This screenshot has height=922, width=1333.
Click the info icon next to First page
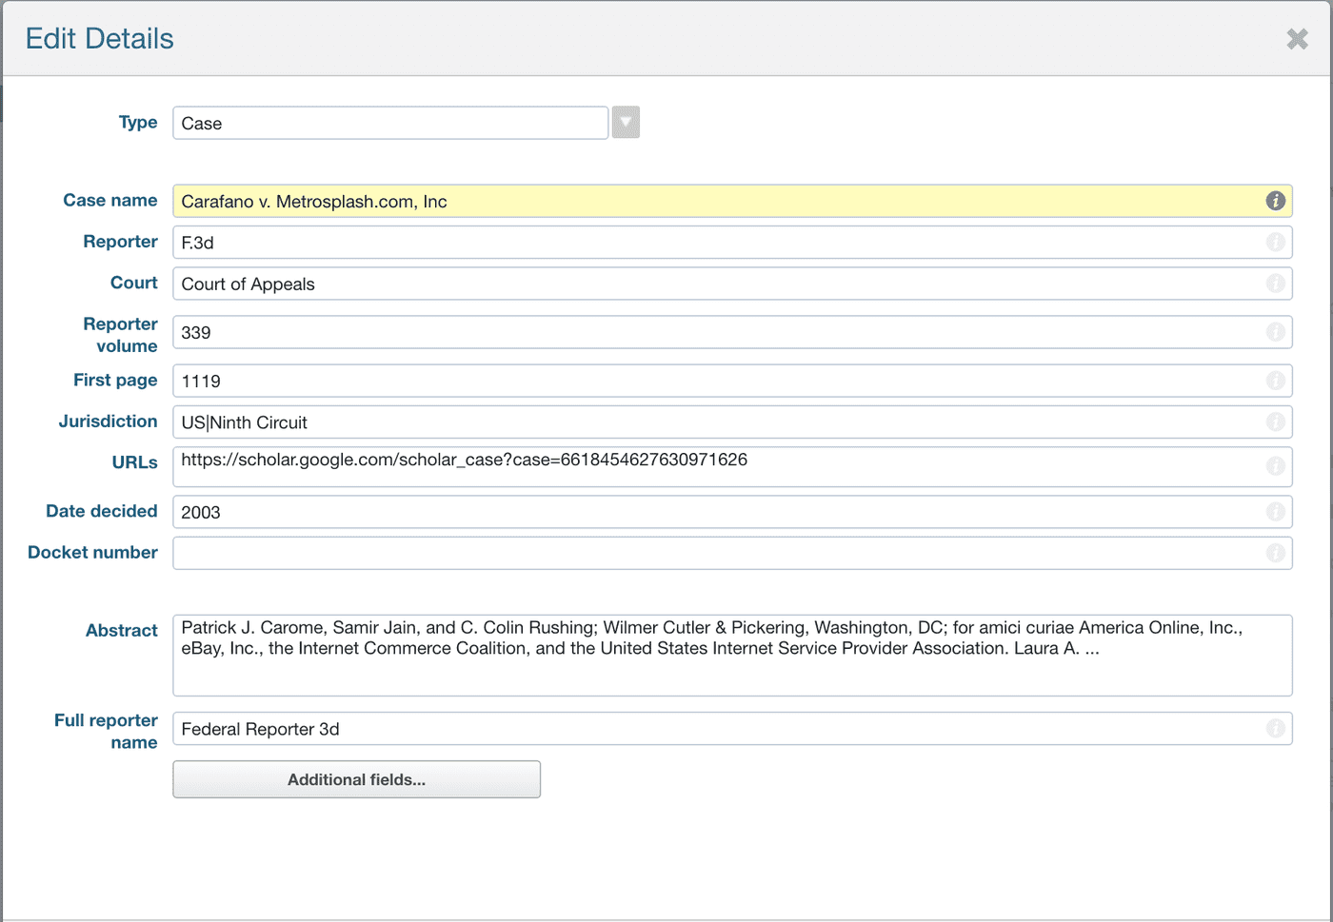pyautogui.click(x=1277, y=381)
